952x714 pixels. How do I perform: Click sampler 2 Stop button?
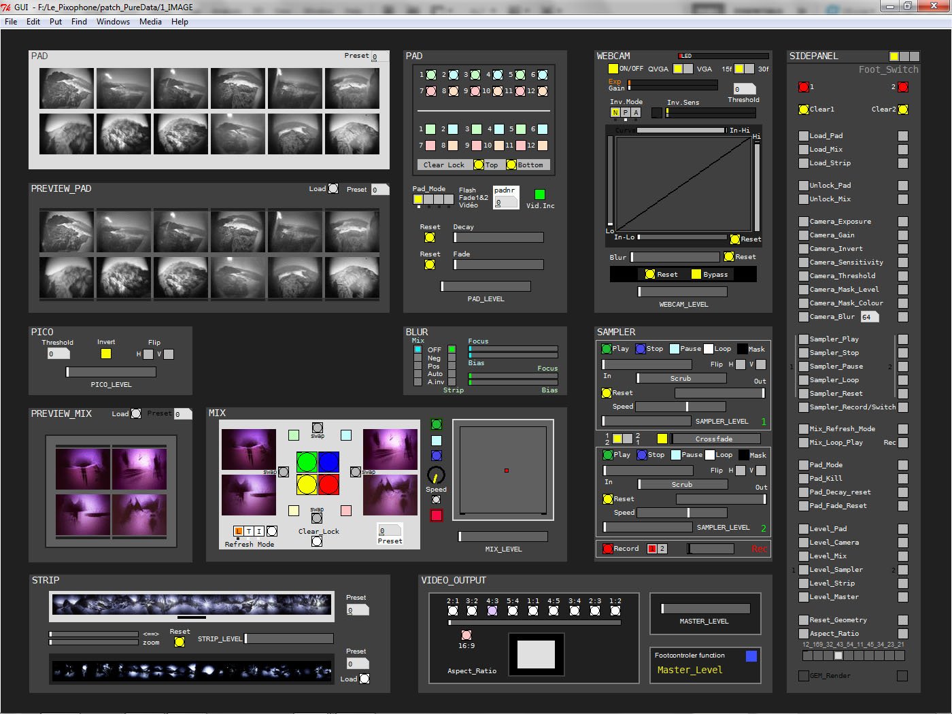point(642,455)
